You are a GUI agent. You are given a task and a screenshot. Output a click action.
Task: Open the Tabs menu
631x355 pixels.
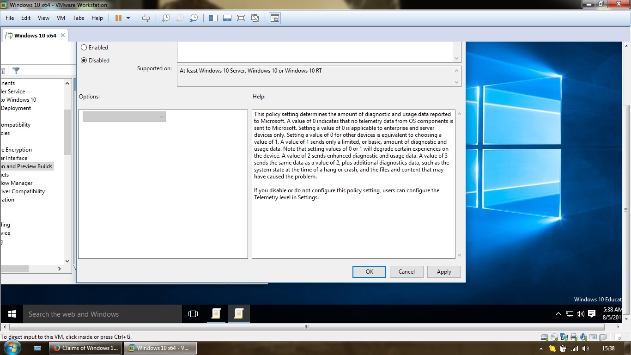point(78,18)
